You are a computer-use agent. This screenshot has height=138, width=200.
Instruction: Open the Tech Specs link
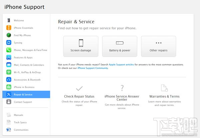click(x=20, y=122)
